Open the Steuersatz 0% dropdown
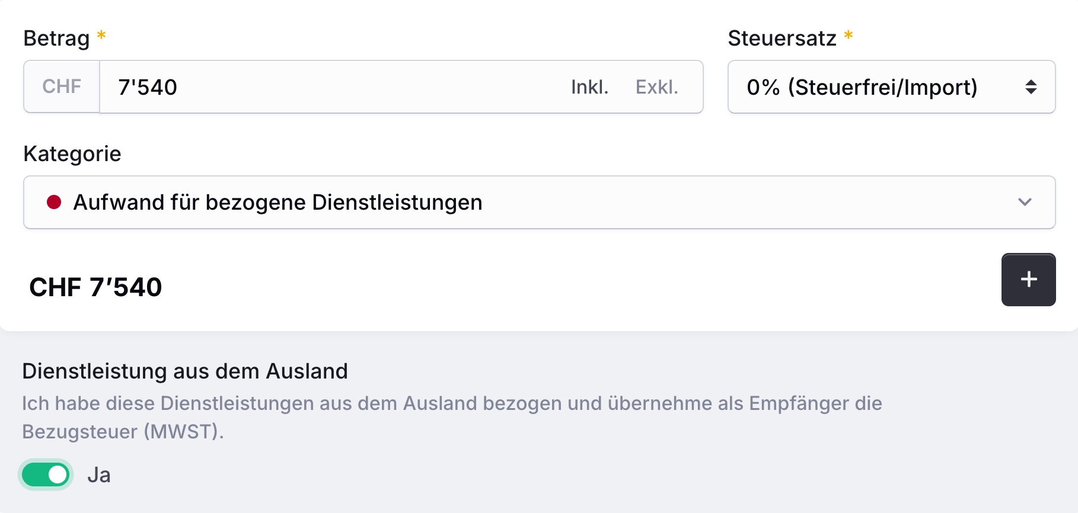This screenshot has height=513, width=1078. (x=891, y=87)
